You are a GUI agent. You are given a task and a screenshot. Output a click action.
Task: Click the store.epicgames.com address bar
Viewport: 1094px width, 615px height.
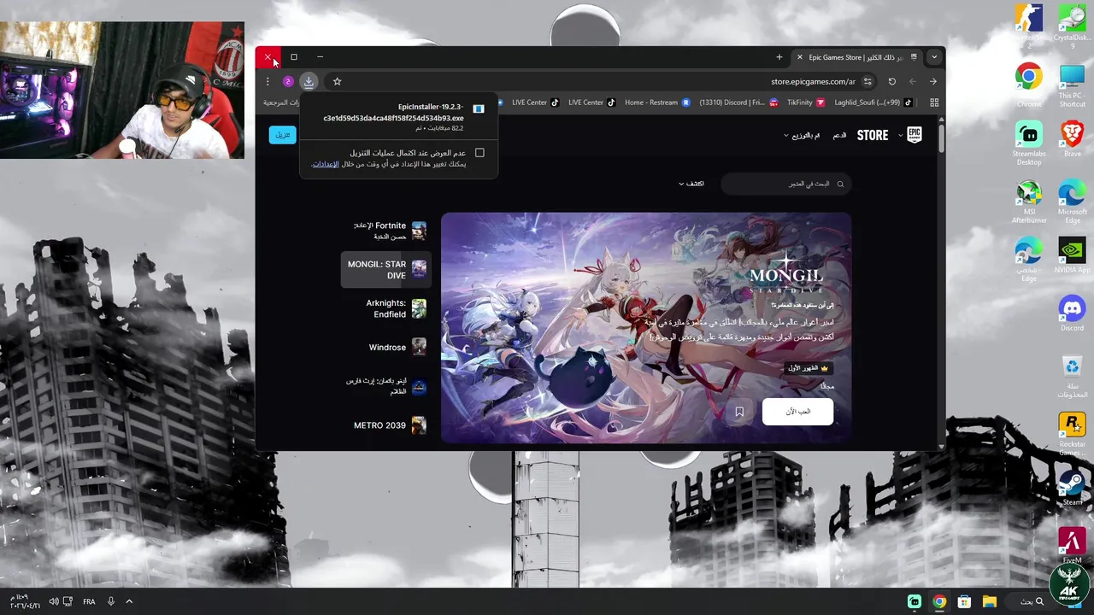[812, 81]
